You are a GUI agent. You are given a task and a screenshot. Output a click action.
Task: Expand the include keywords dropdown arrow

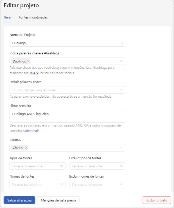pos(121,61)
